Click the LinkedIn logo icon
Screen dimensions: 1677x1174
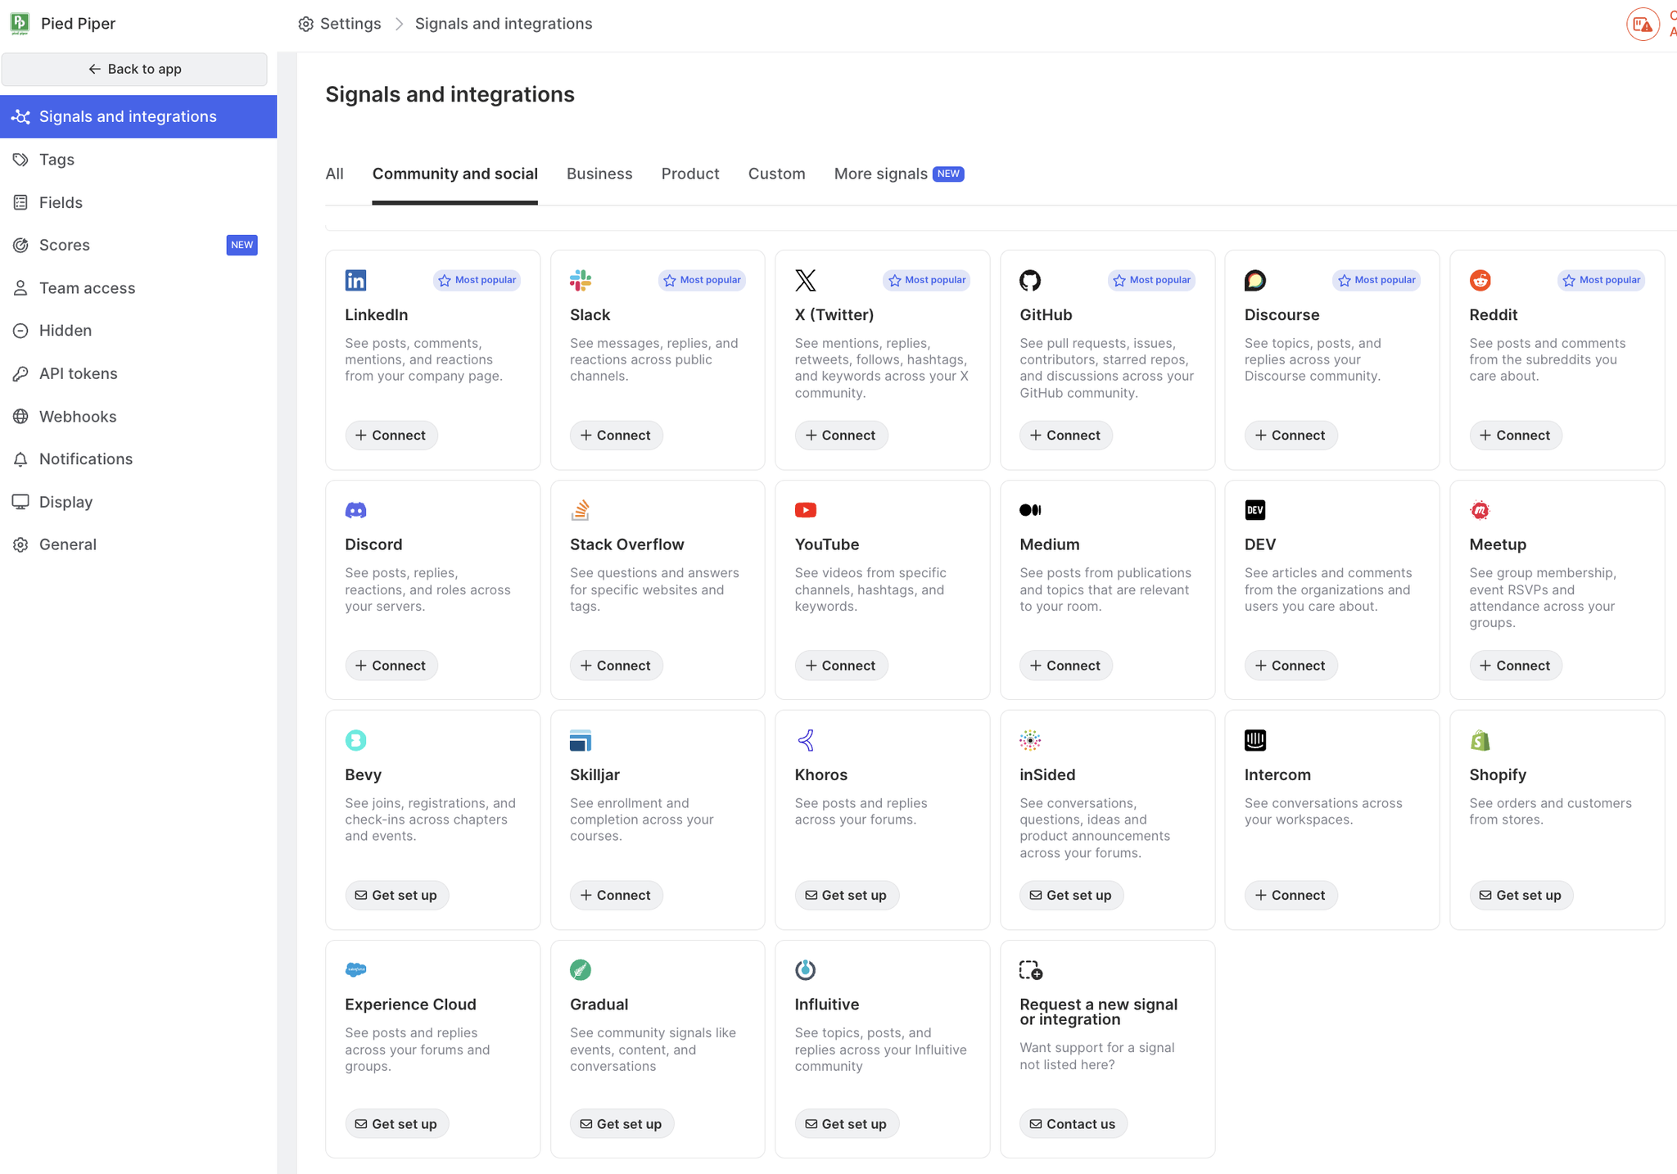(355, 280)
